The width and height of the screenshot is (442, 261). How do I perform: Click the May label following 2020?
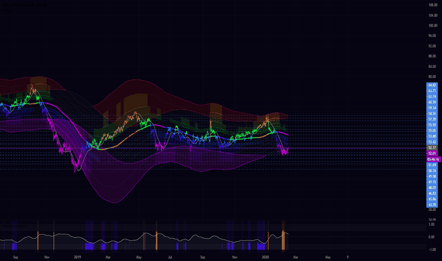(x=328, y=257)
